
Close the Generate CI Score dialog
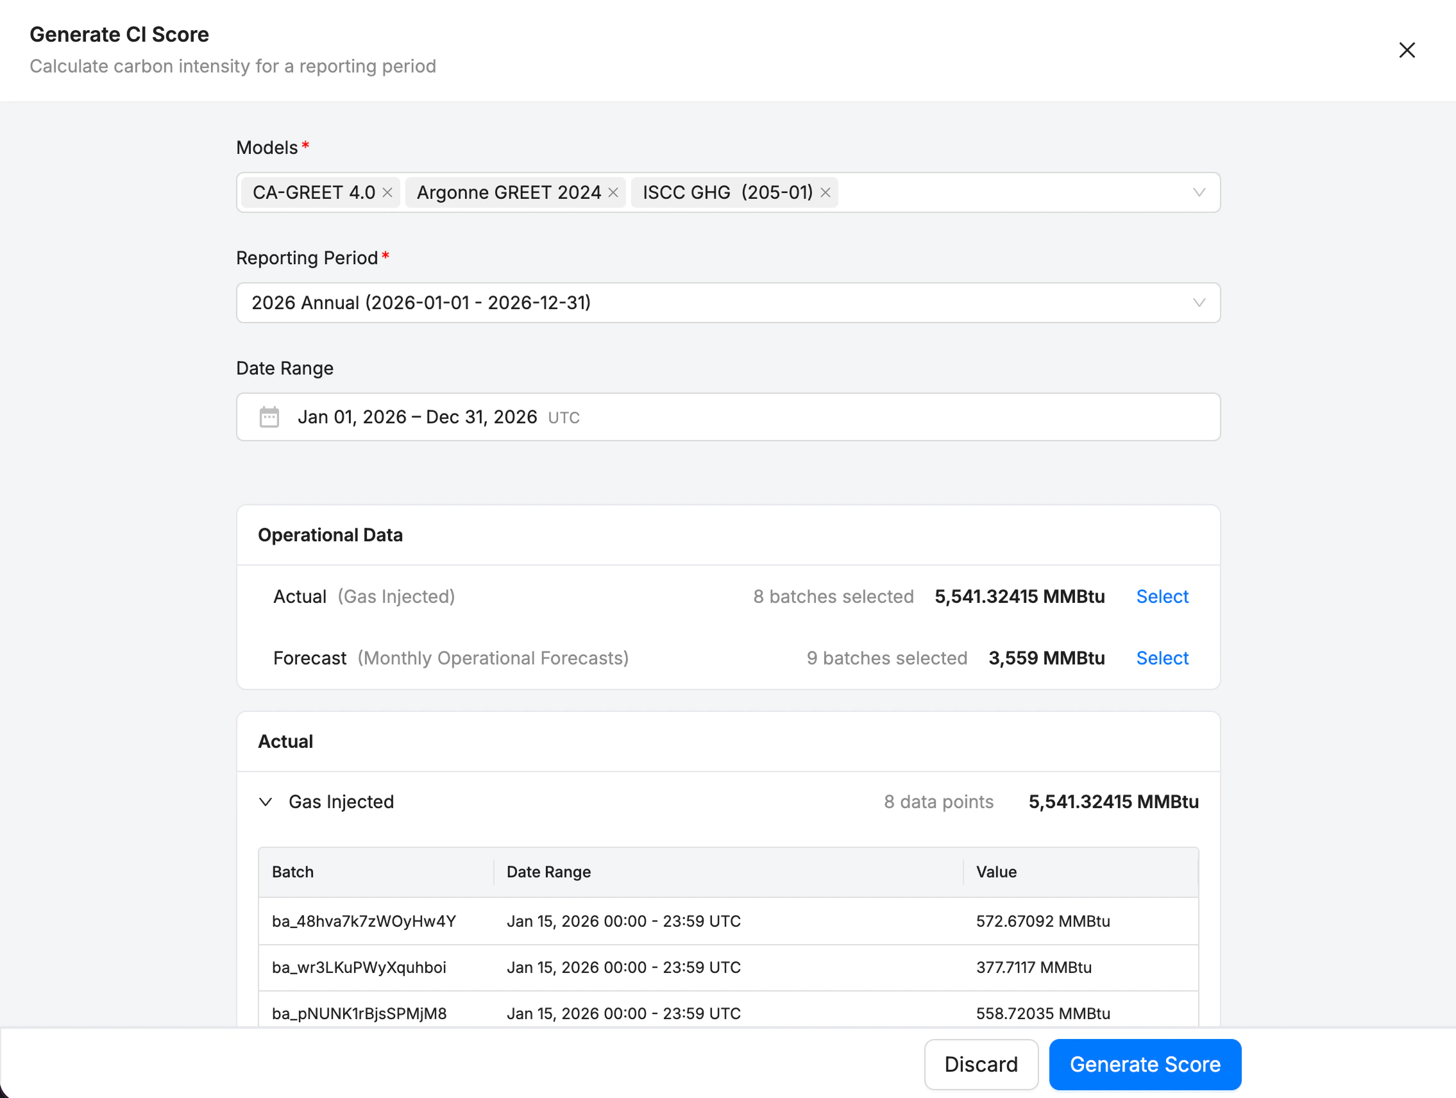1407,50
